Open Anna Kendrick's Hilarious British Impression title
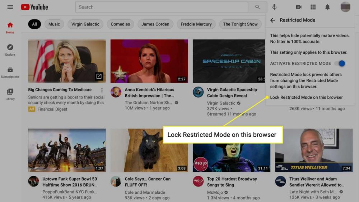 click(x=149, y=93)
